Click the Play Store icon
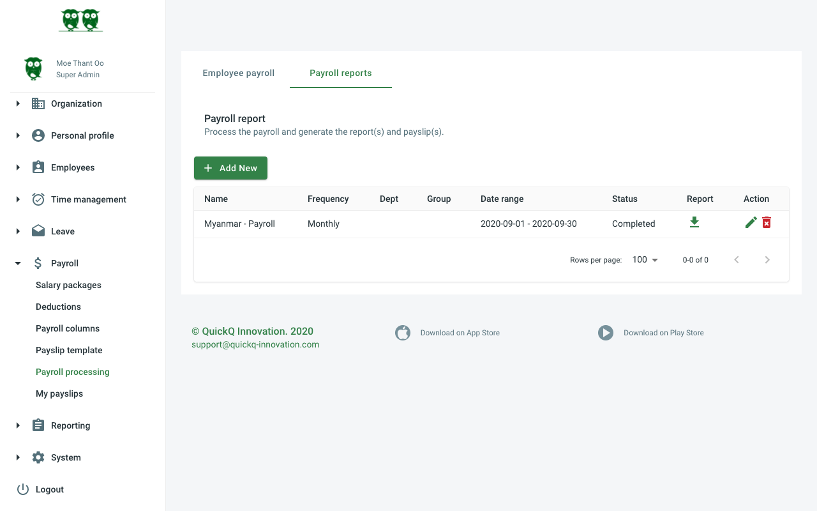This screenshot has width=817, height=511. 606,333
